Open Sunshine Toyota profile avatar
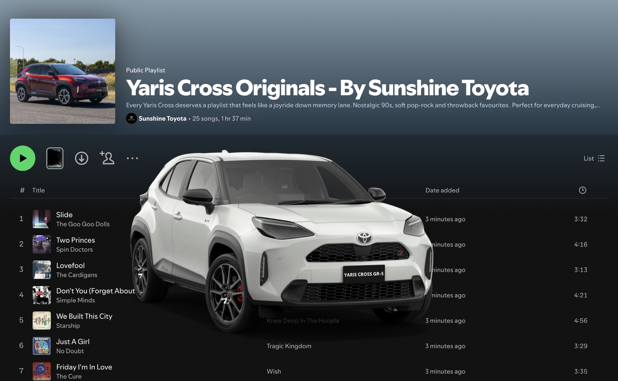The width and height of the screenshot is (618, 381). [x=131, y=118]
